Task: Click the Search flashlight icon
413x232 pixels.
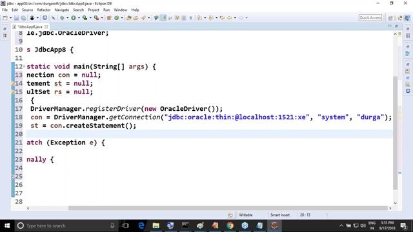Action: (x=143, y=18)
